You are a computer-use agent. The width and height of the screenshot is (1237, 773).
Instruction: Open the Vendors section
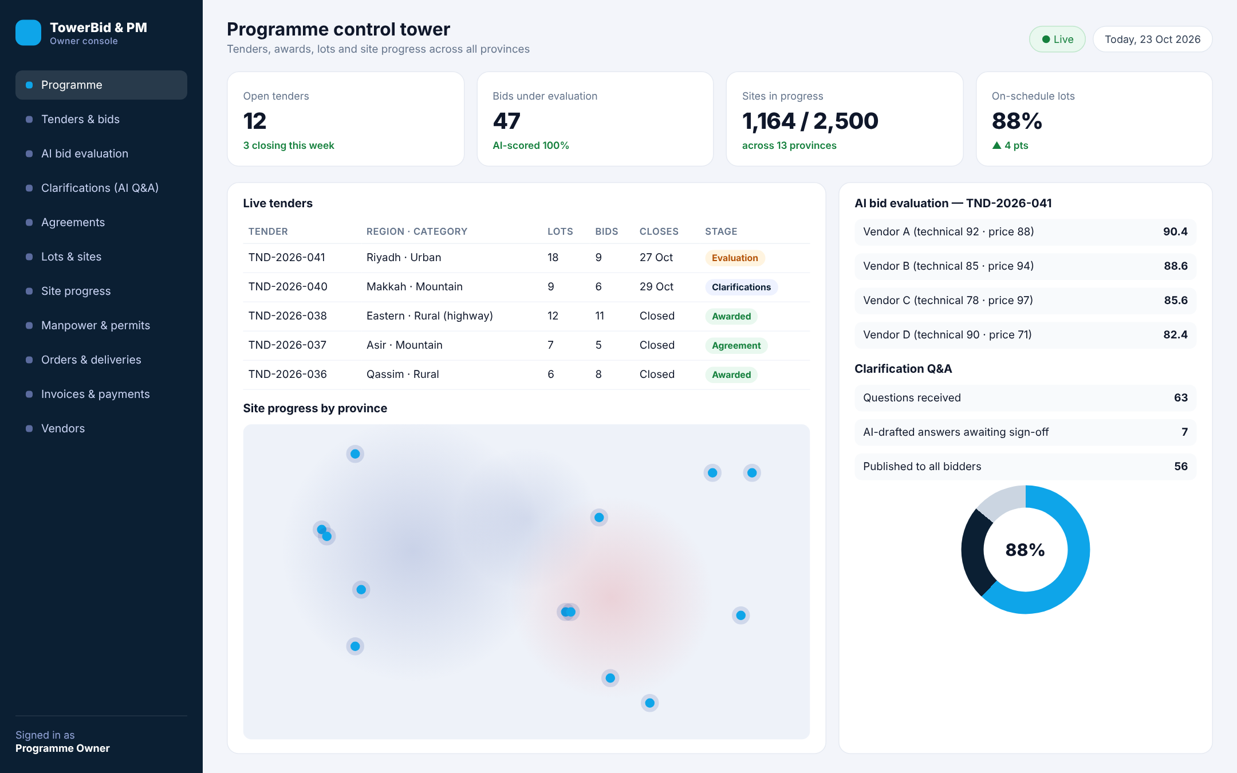tap(101, 428)
